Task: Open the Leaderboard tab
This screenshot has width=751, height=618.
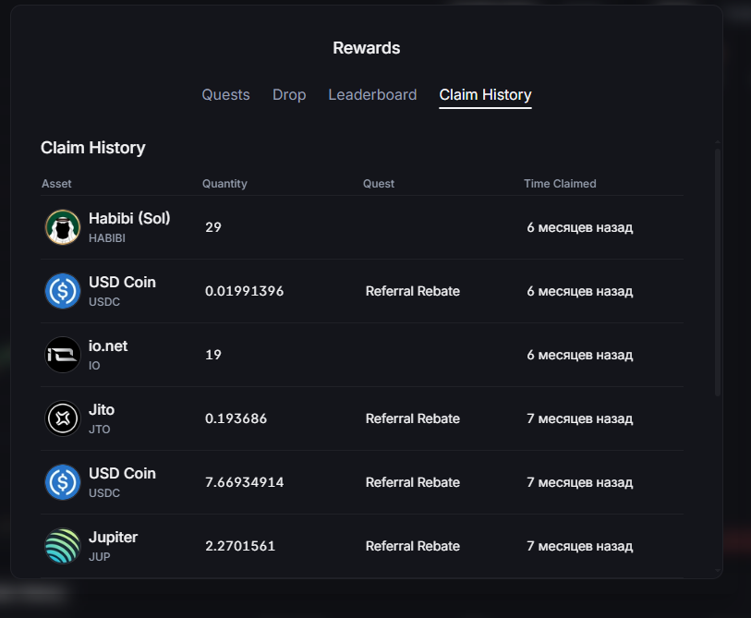Action: click(372, 95)
